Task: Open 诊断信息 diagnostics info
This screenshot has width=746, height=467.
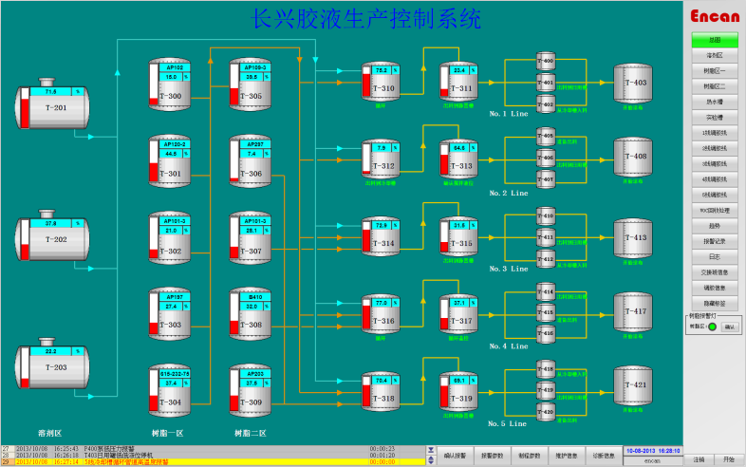Action: [x=604, y=456]
